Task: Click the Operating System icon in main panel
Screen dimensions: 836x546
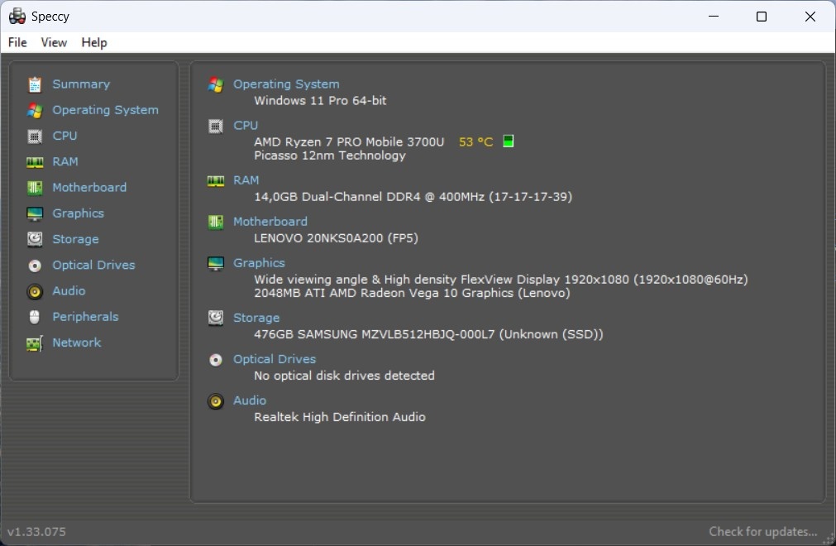Action: [216, 83]
